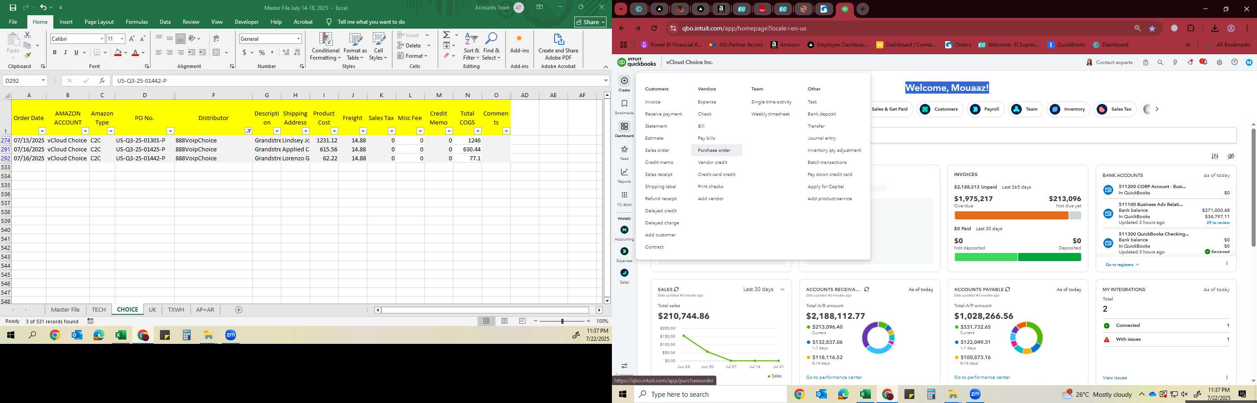The height and width of the screenshot is (403, 1257).
Task: Undo the last action in Excel
Action: (43, 7)
